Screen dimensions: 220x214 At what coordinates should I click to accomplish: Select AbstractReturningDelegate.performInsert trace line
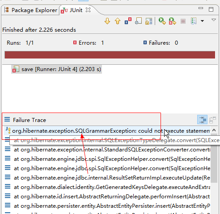coord(108,197)
